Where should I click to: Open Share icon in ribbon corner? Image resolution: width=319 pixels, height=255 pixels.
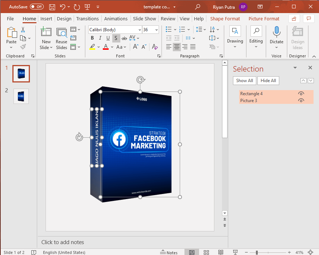(294, 19)
